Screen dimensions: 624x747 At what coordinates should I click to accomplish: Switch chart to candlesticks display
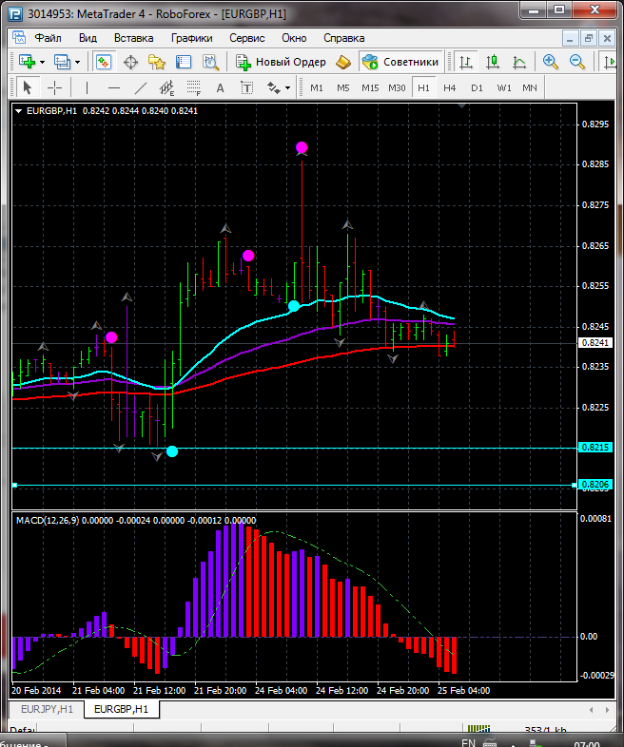(493, 62)
